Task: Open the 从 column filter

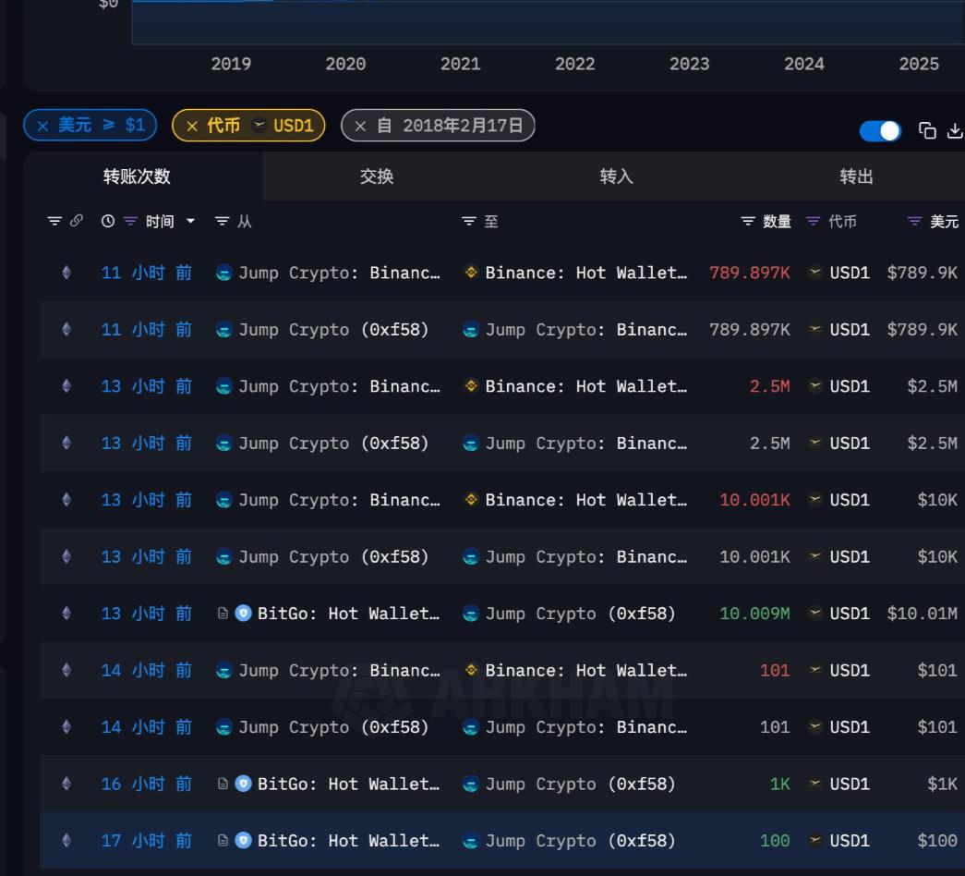Action: (223, 221)
